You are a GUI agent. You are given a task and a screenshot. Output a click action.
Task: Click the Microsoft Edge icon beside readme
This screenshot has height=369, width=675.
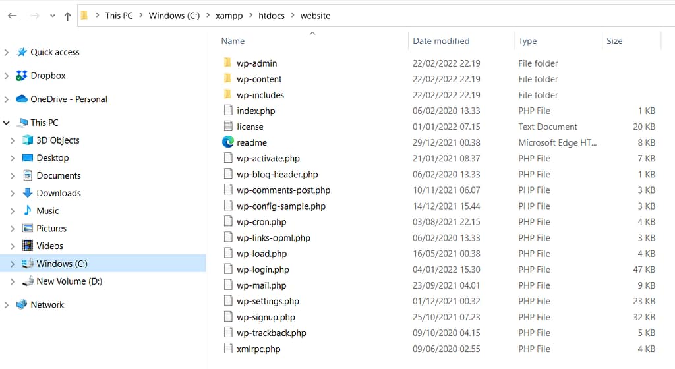pos(228,142)
